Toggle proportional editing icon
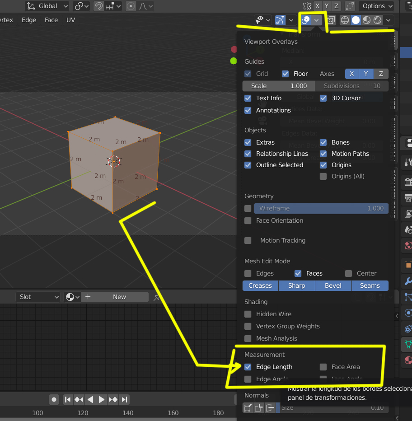This screenshot has width=412, height=421. pyautogui.click(x=131, y=6)
